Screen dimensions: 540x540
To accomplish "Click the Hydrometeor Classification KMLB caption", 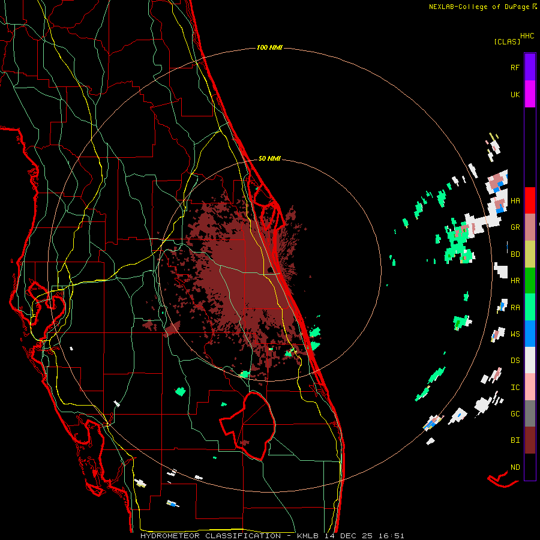I will (x=272, y=536).
